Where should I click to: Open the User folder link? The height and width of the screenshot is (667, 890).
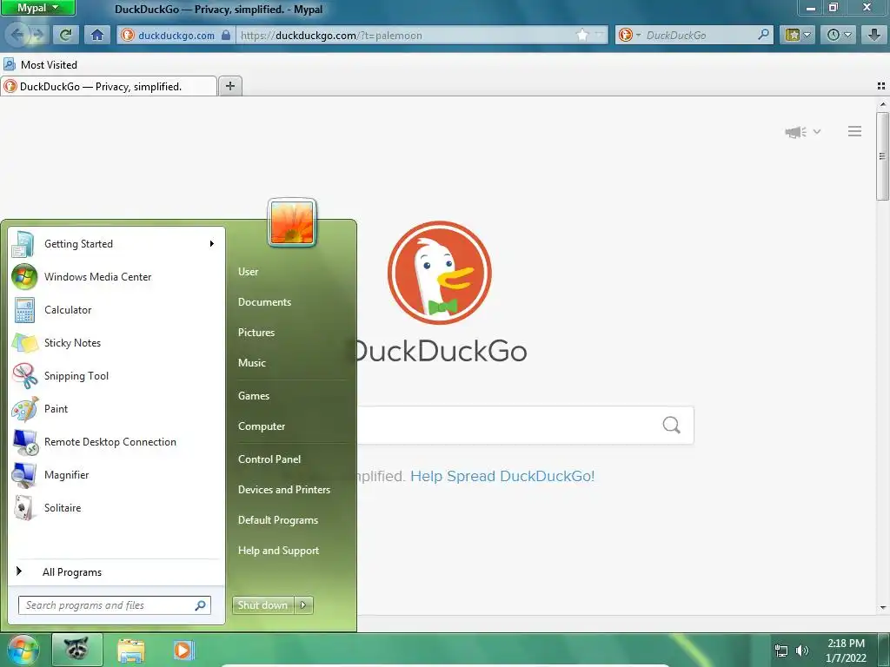(x=248, y=272)
